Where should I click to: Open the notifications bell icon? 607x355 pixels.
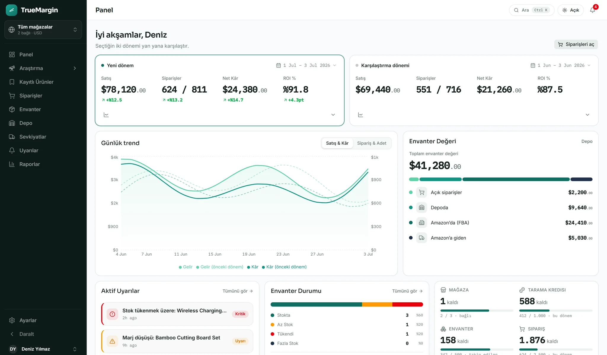coord(592,10)
